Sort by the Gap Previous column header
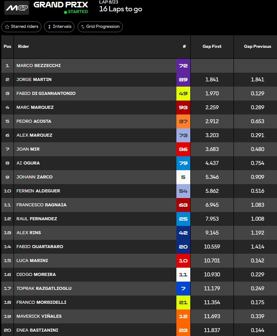Viewport: 277px width, 336px height. point(257,47)
